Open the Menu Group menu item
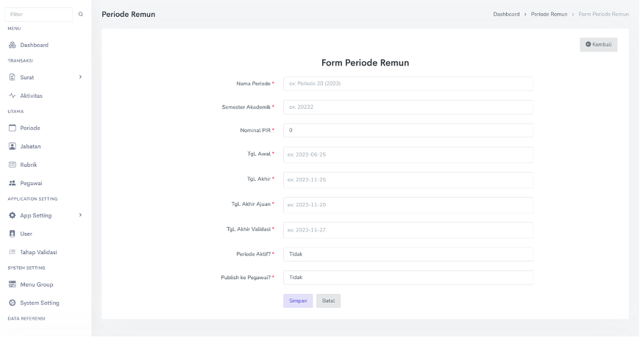640x338 pixels. pyautogui.click(x=36, y=284)
